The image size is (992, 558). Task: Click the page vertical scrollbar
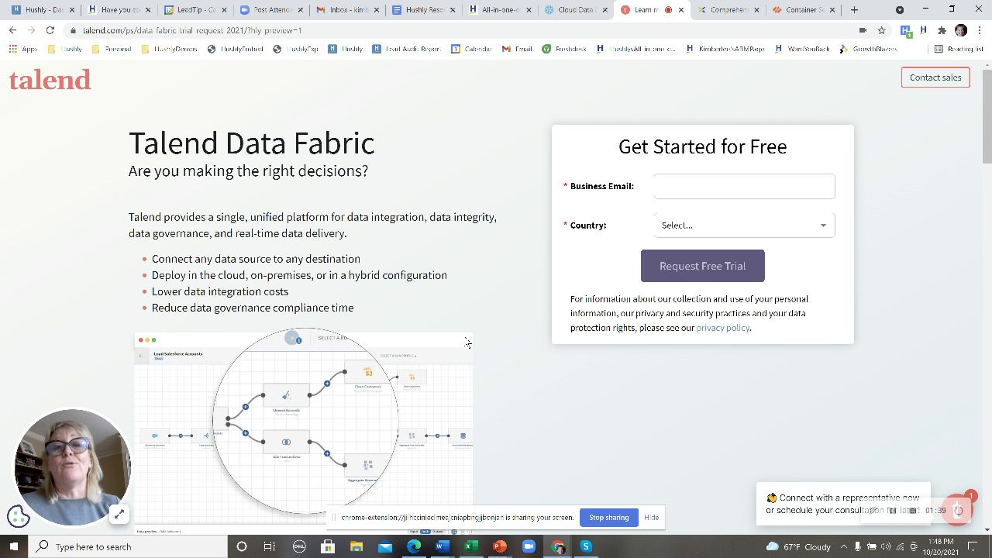pos(987,116)
